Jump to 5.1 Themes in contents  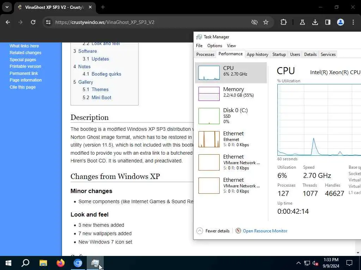(95, 89)
